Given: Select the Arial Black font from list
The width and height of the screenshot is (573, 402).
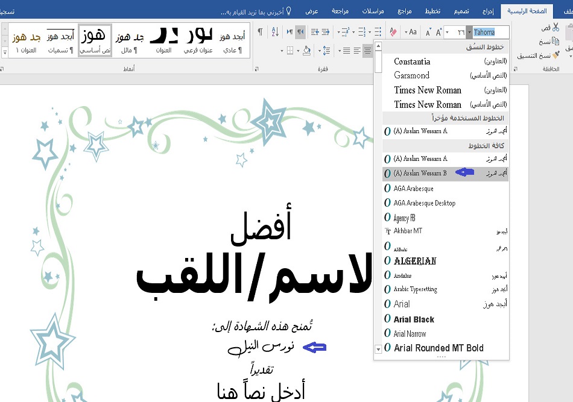Looking at the screenshot, I should (414, 319).
